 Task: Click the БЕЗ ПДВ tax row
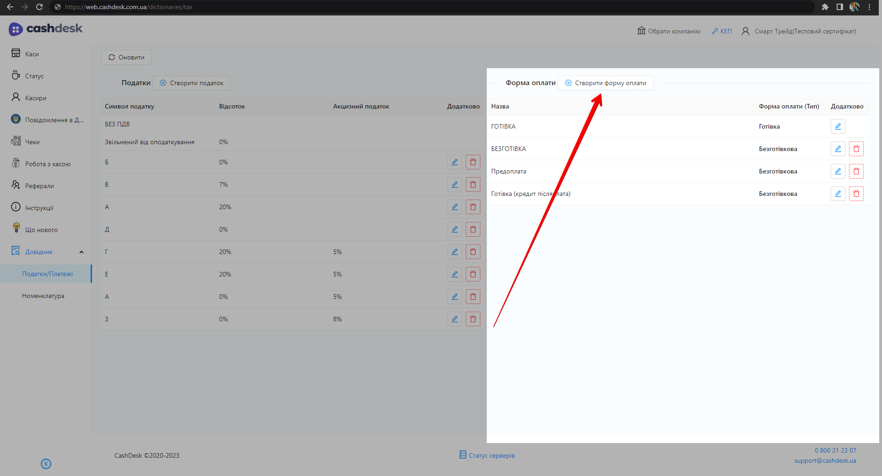(292, 124)
